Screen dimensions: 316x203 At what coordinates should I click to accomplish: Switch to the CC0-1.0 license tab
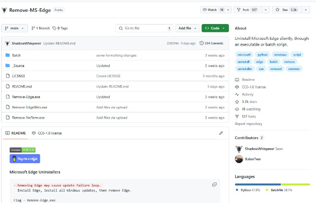47,133
